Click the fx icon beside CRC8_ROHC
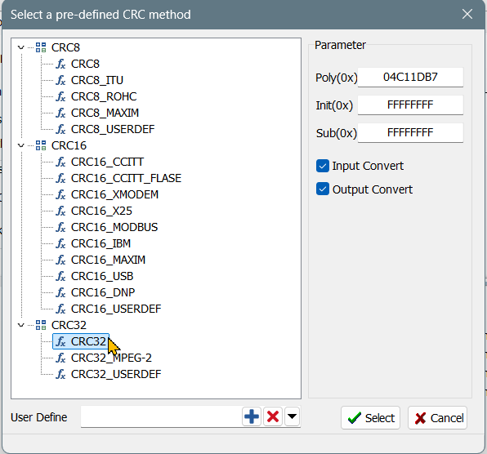Viewport: 487px width, 454px height. (60, 96)
